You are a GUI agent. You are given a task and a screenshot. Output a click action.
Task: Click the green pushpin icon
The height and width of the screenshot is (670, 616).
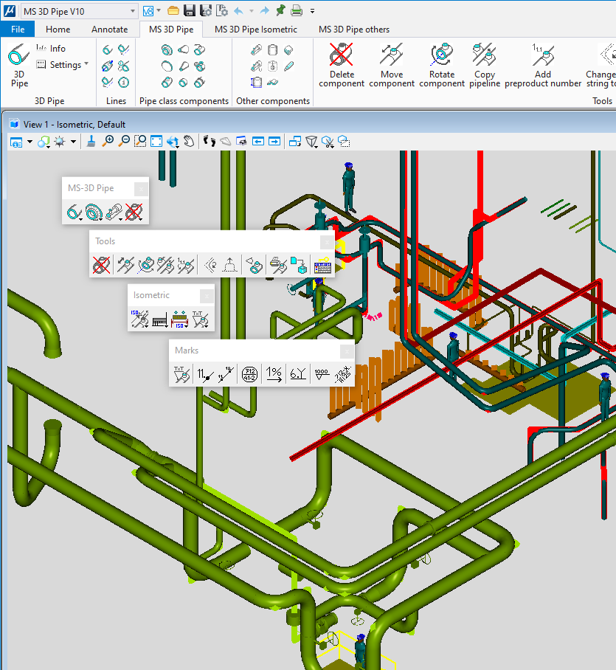click(x=280, y=10)
